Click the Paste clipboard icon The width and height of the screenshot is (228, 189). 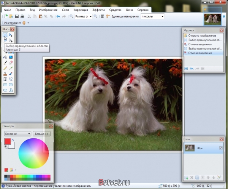click(x=40, y=16)
